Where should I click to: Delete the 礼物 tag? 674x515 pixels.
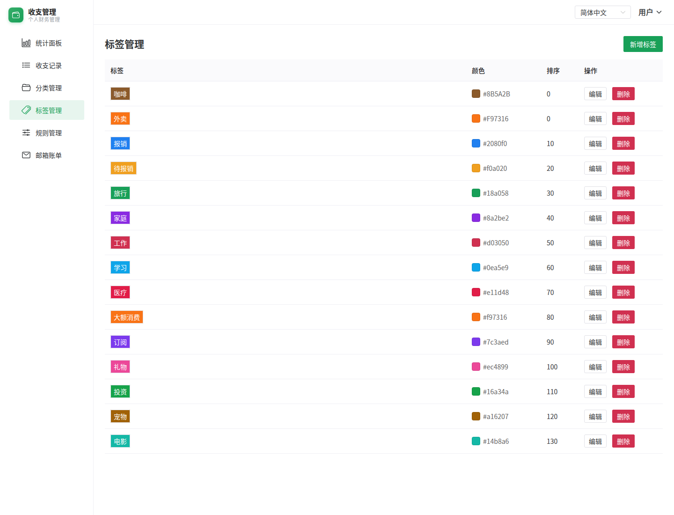click(x=623, y=367)
